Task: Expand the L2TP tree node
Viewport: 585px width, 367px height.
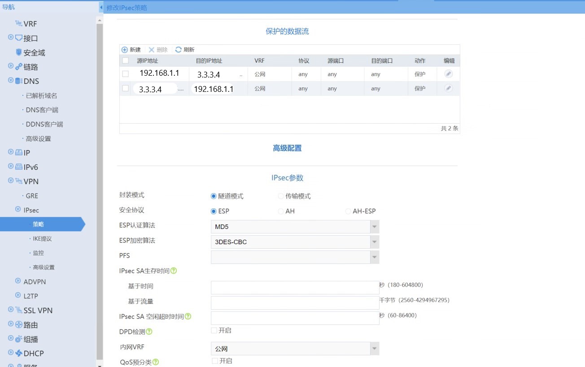Action: 18,295
